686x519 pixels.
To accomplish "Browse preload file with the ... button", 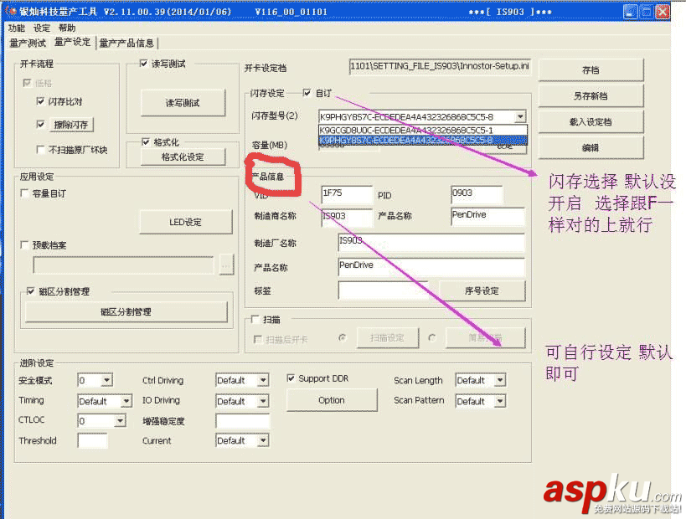I will pos(226,265).
